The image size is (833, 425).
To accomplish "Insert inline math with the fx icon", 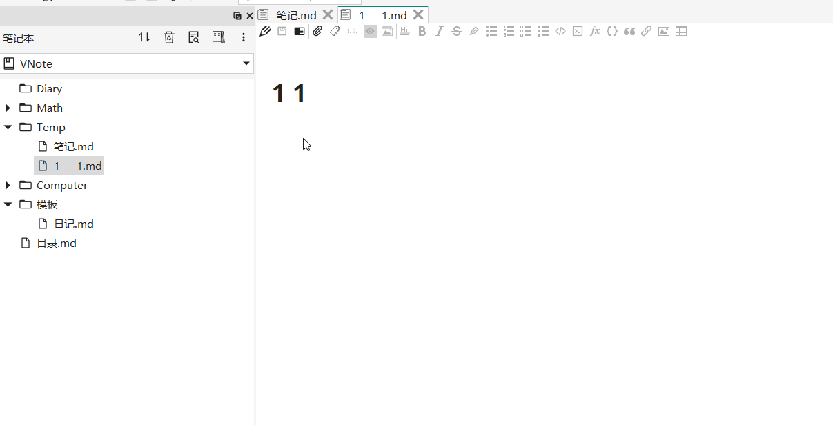I will [595, 31].
